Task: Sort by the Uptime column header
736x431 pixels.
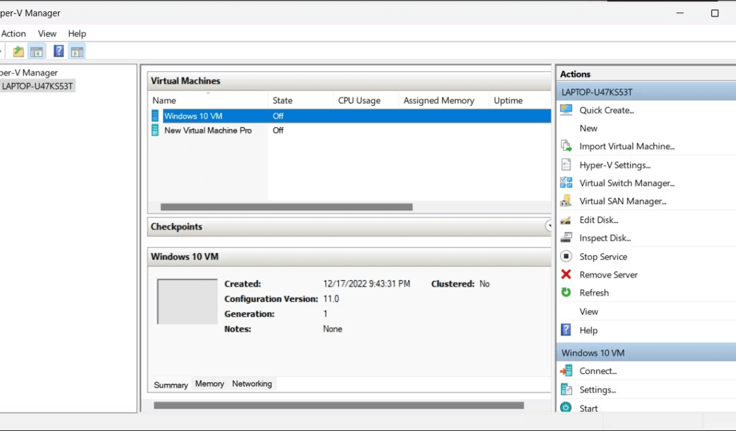Action: (x=520, y=100)
